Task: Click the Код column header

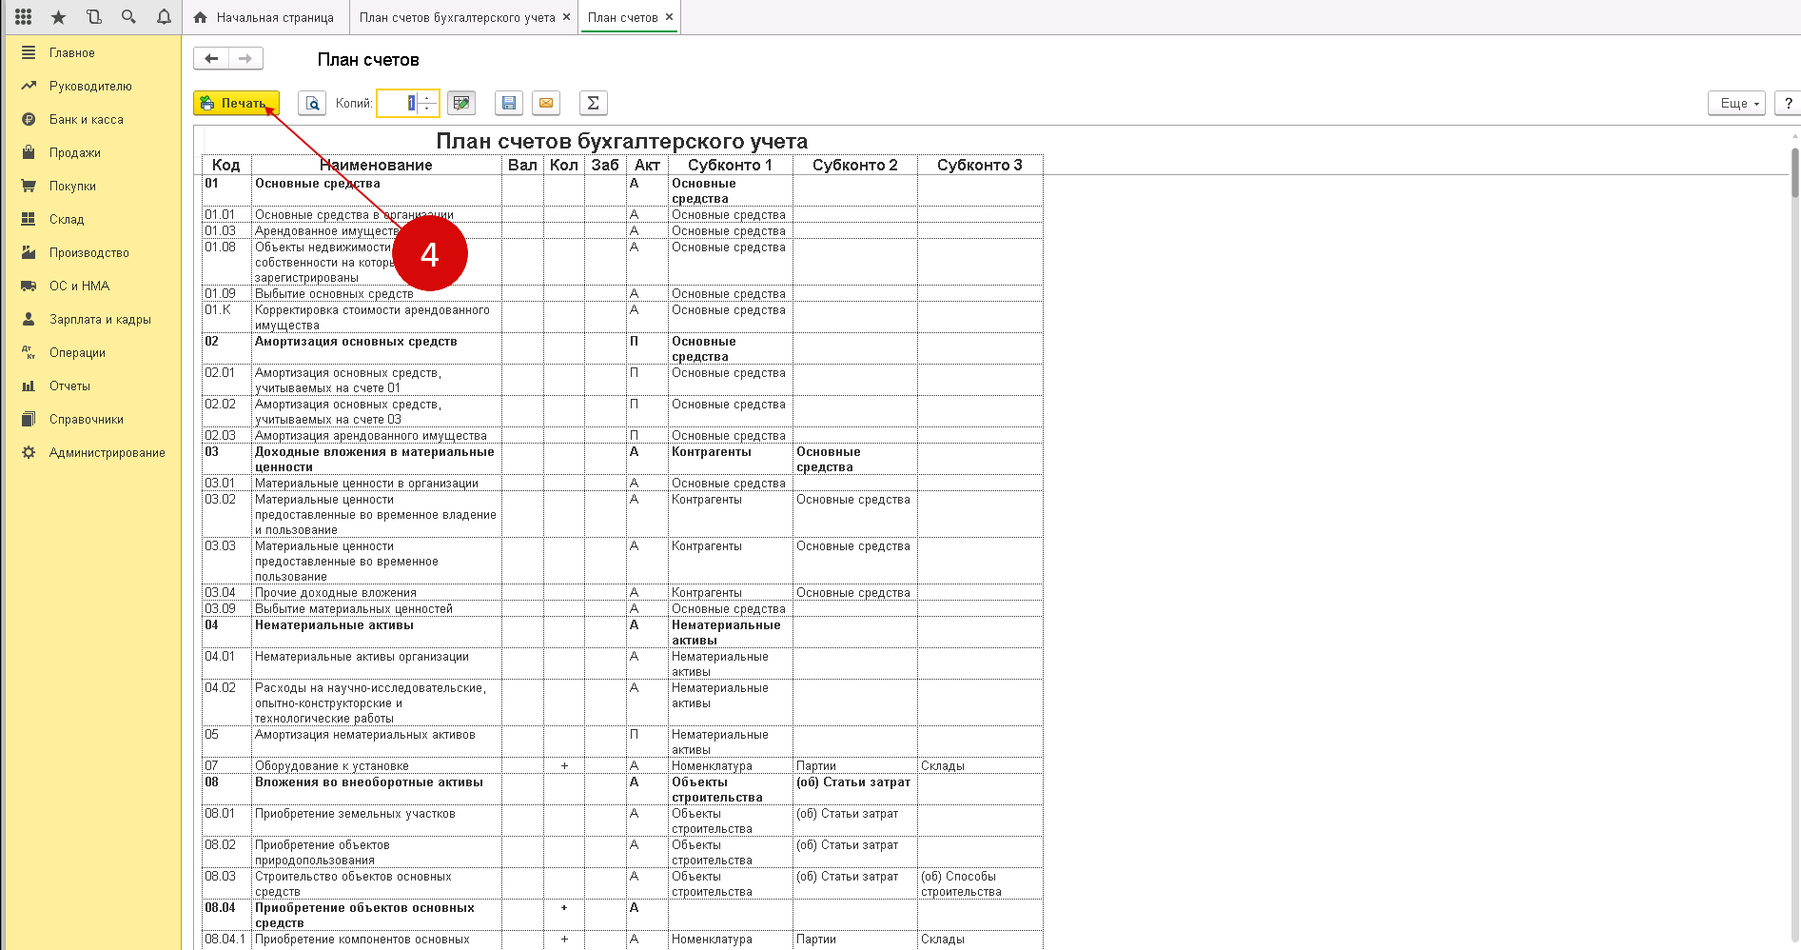Action: tap(226, 165)
